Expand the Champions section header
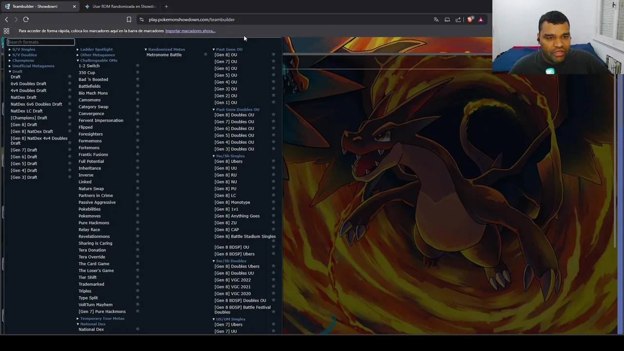The image size is (624, 351). (21, 60)
